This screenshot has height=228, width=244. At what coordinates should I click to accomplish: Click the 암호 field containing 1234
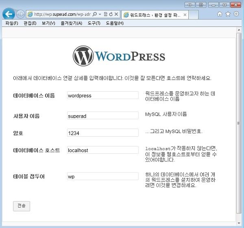point(103,133)
